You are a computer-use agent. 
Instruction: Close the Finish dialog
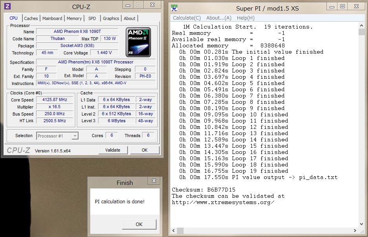tap(154, 181)
